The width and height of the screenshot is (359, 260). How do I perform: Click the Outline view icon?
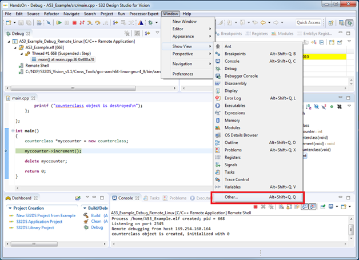point(218,143)
